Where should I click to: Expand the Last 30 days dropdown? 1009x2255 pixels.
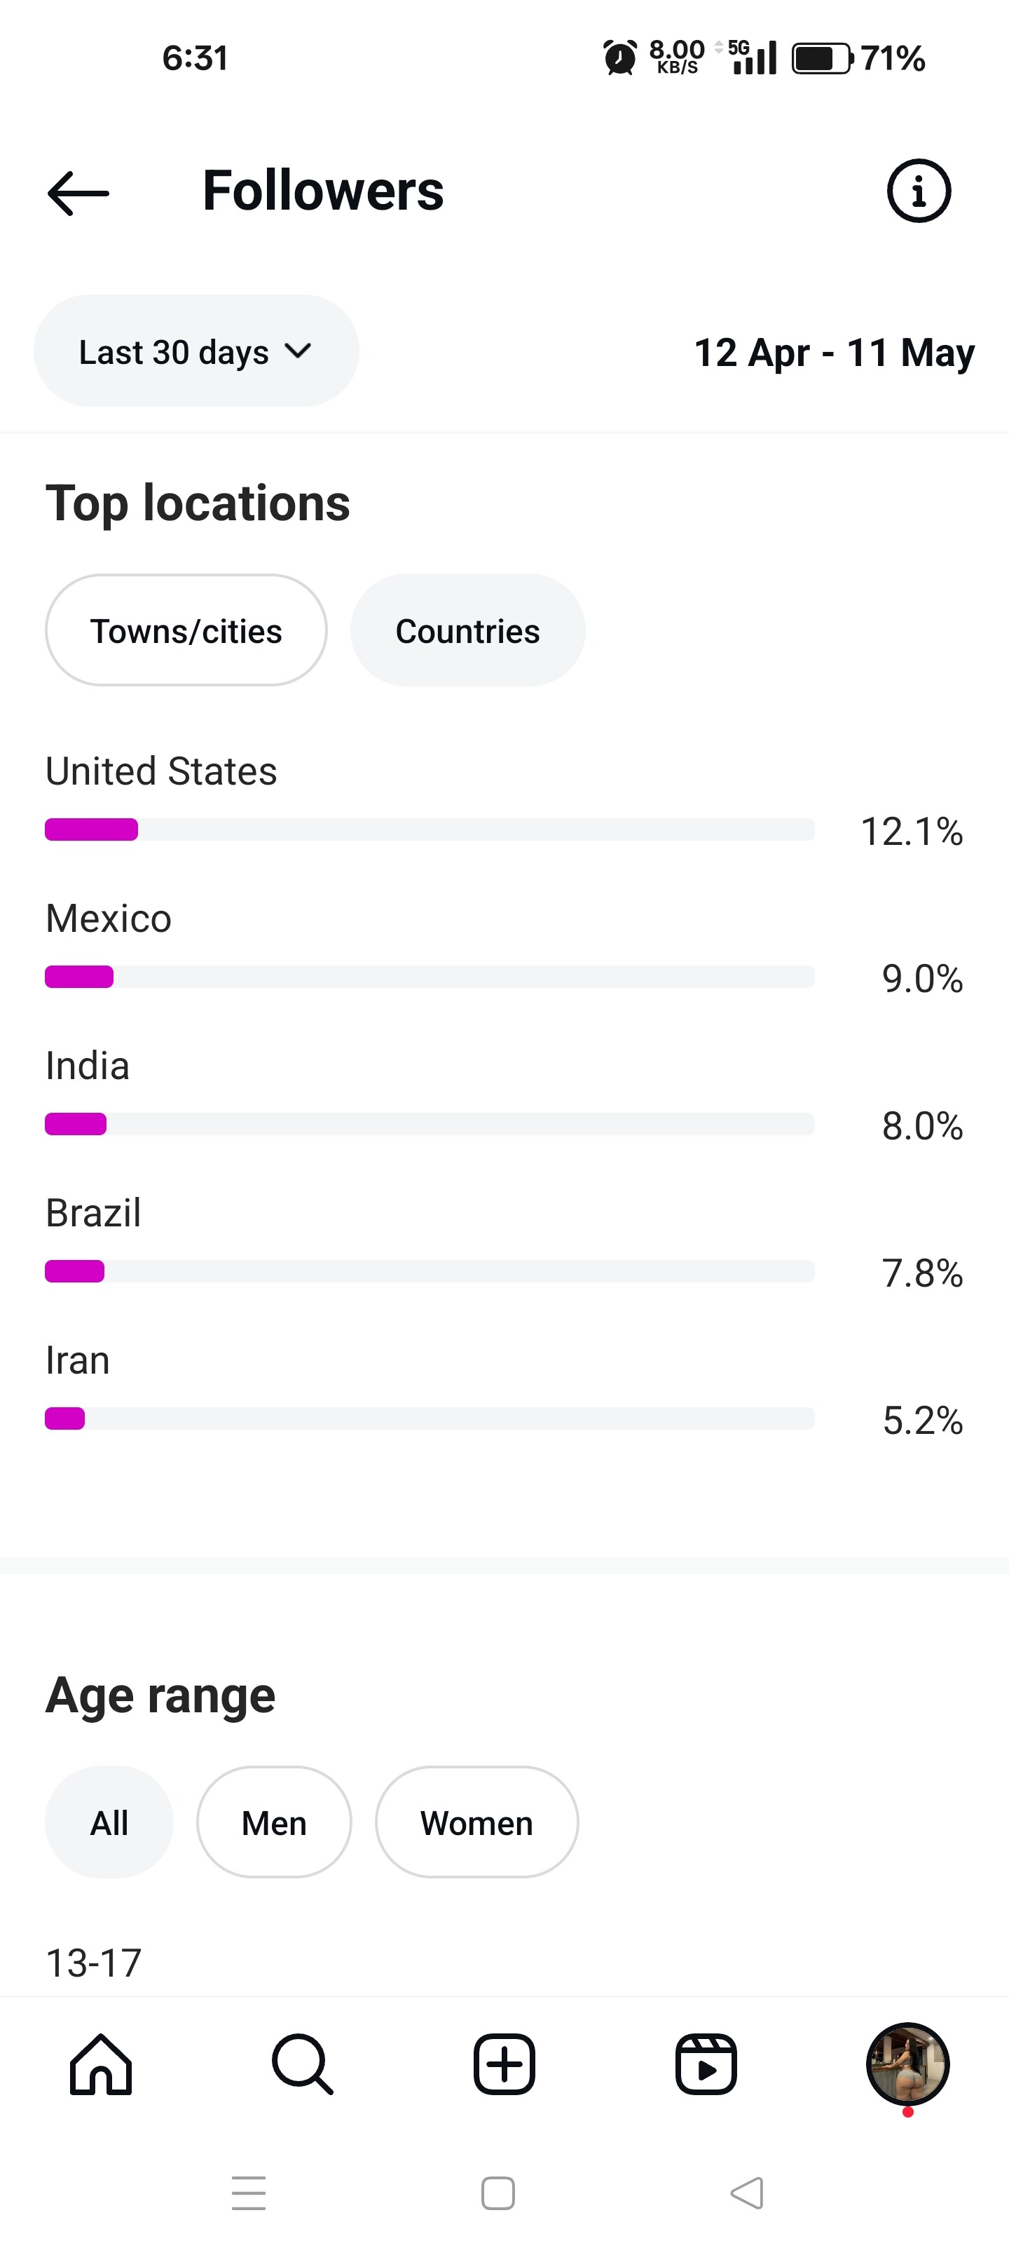tap(196, 351)
